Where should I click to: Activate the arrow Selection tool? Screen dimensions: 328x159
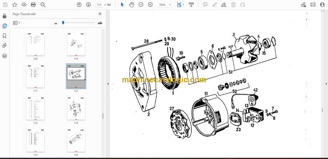coord(122,5)
